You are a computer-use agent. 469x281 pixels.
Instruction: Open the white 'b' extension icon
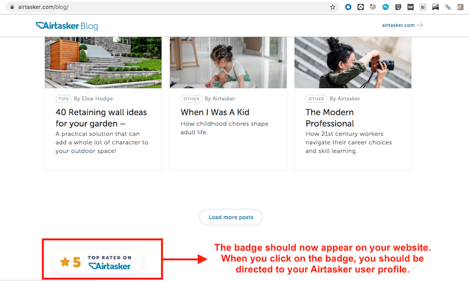(423, 7)
